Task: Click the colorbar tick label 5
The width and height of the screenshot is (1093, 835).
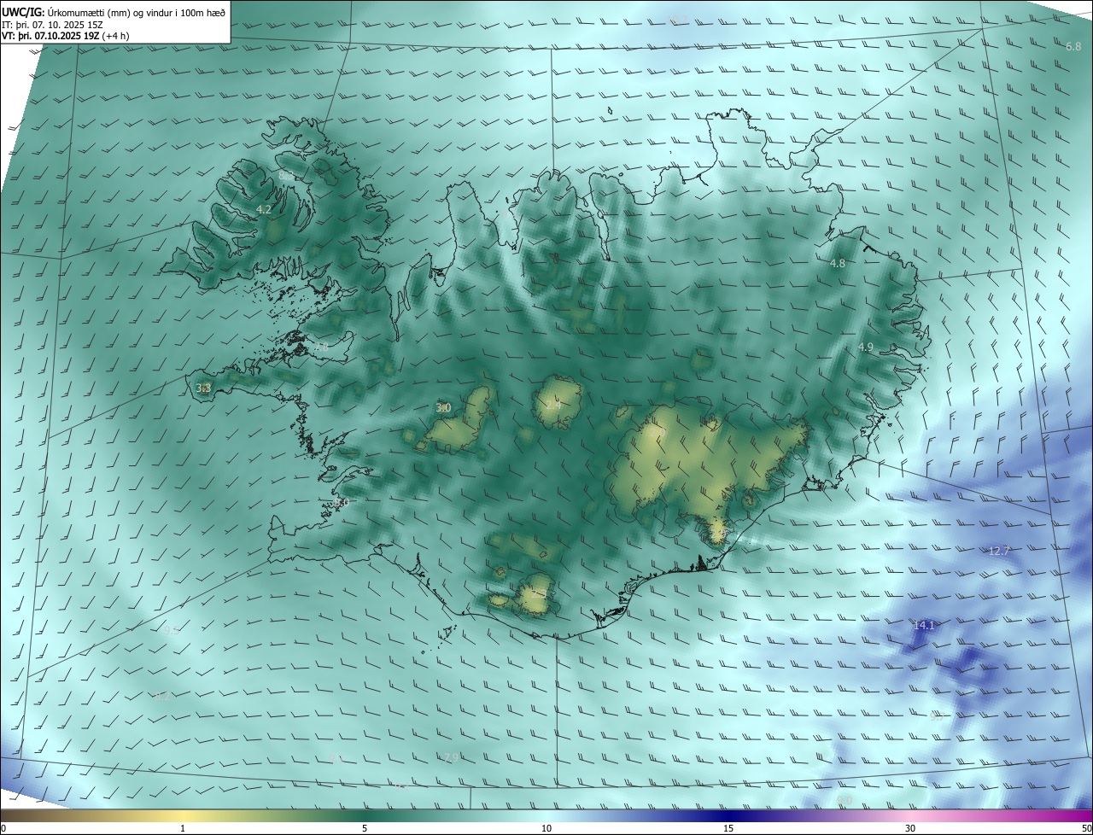Action: [365, 828]
